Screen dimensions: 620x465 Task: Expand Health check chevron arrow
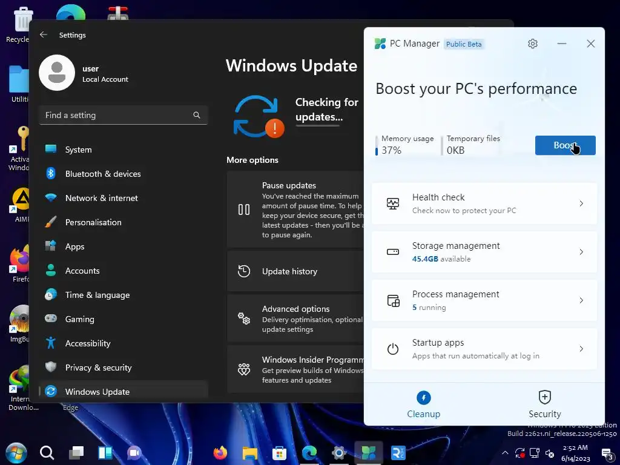pyautogui.click(x=581, y=203)
